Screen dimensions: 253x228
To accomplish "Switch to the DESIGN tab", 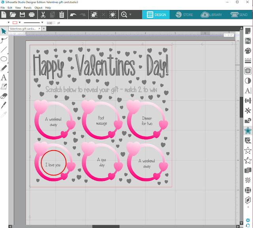I will (x=156, y=15).
